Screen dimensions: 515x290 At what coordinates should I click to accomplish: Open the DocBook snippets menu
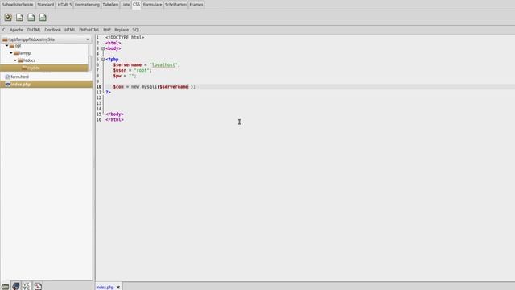pos(52,30)
